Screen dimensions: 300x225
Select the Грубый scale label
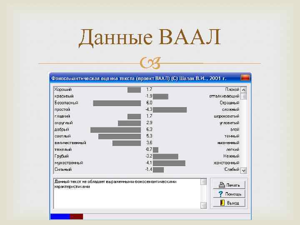[61, 156]
